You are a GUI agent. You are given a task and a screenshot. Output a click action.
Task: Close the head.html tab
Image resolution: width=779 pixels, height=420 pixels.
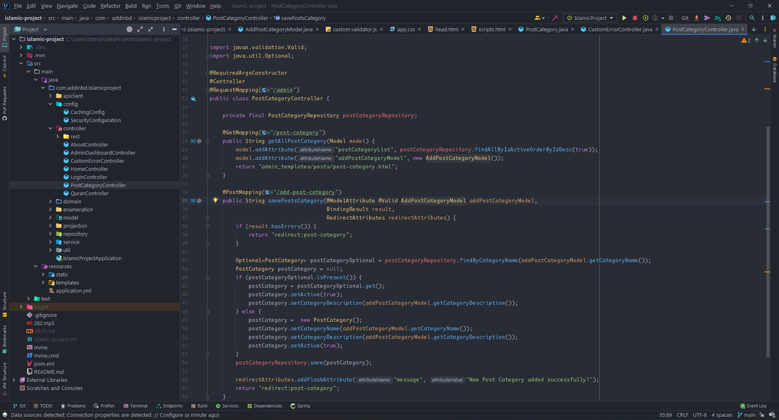point(463,29)
